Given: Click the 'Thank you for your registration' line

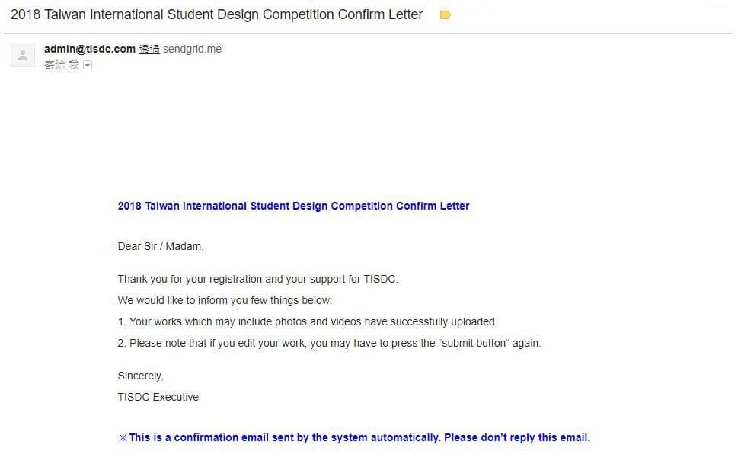Looking at the screenshot, I should [257, 279].
